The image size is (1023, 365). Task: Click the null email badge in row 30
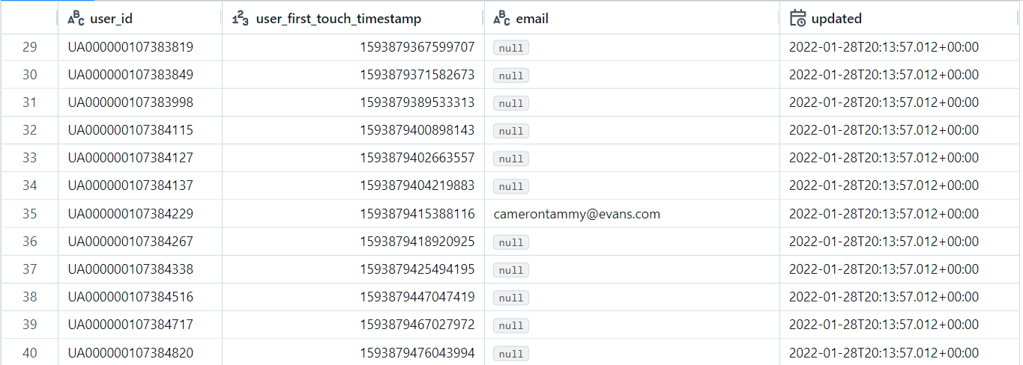(x=511, y=76)
